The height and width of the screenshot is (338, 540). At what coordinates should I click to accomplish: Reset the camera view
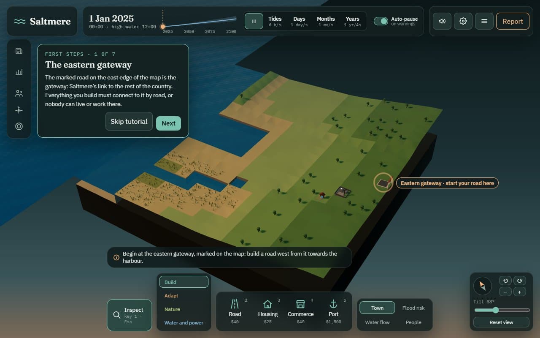pos(501,322)
